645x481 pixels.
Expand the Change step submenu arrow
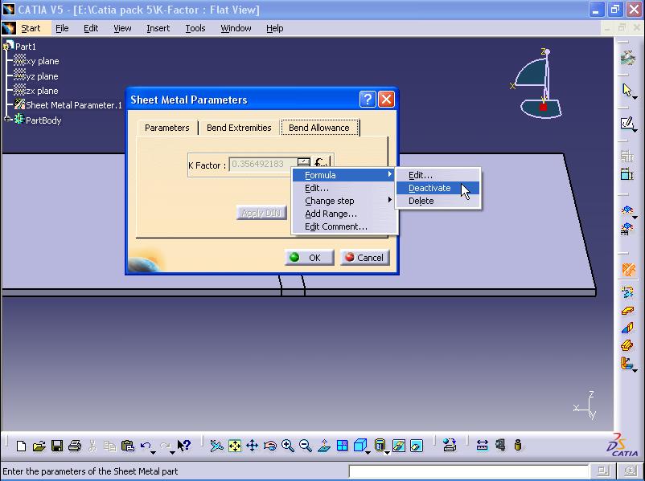tap(389, 200)
